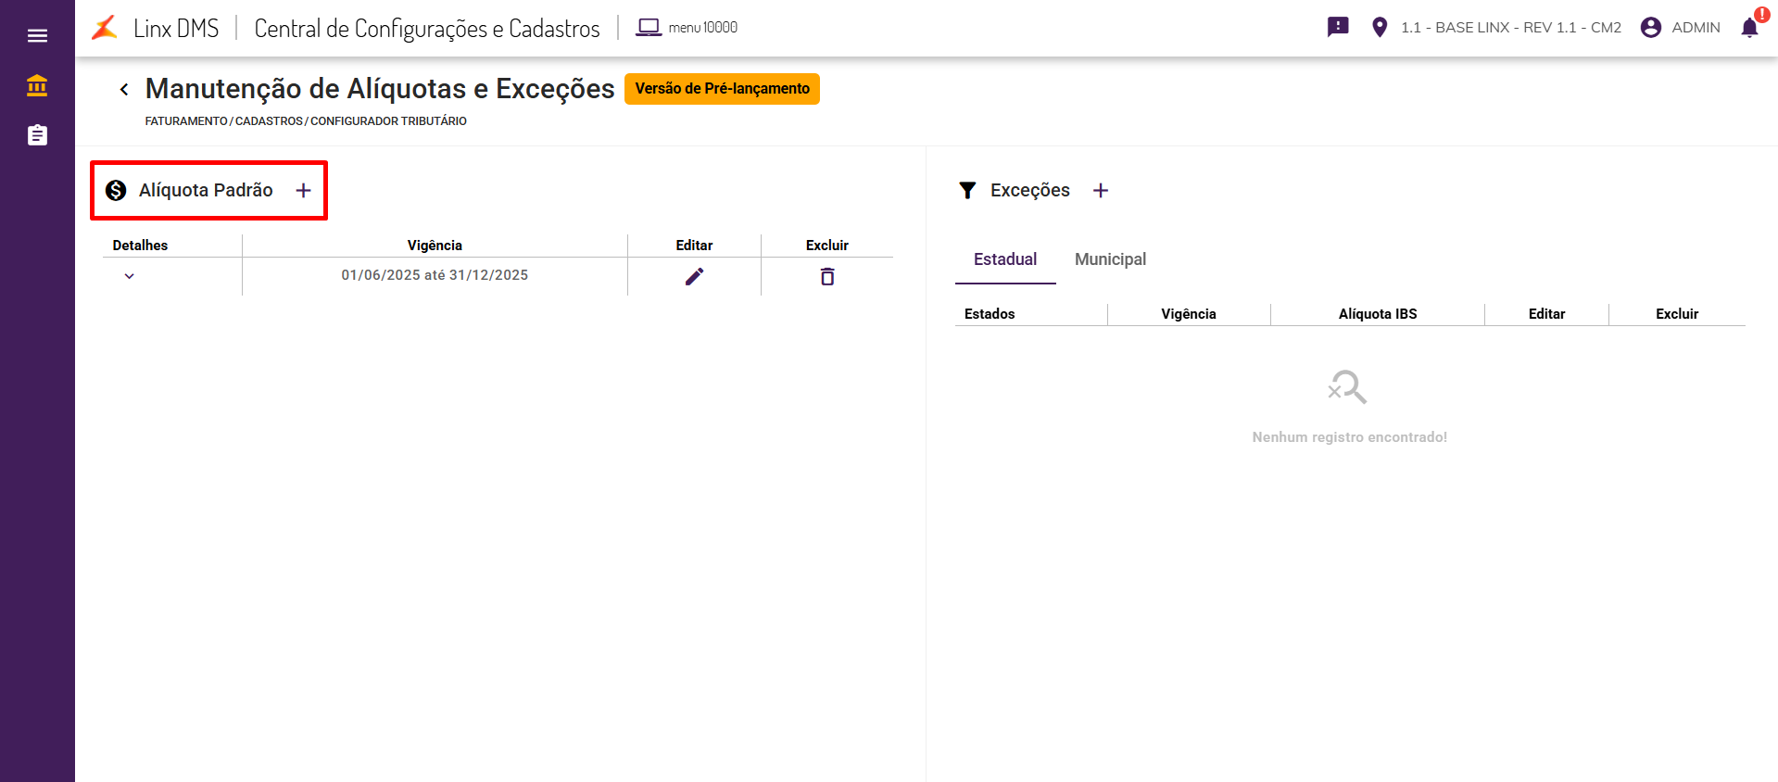Add a new Alíquota Padrão entry
Screen dimensions: 1778x782
[x=303, y=191]
